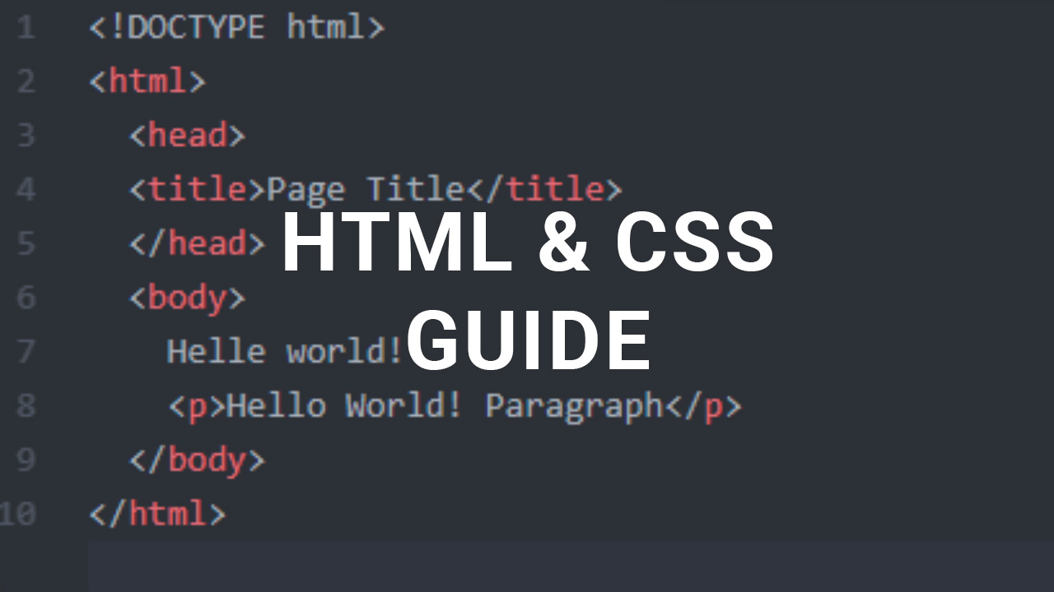Click the closing </head> tag on line 5

[x=196, y=243]
